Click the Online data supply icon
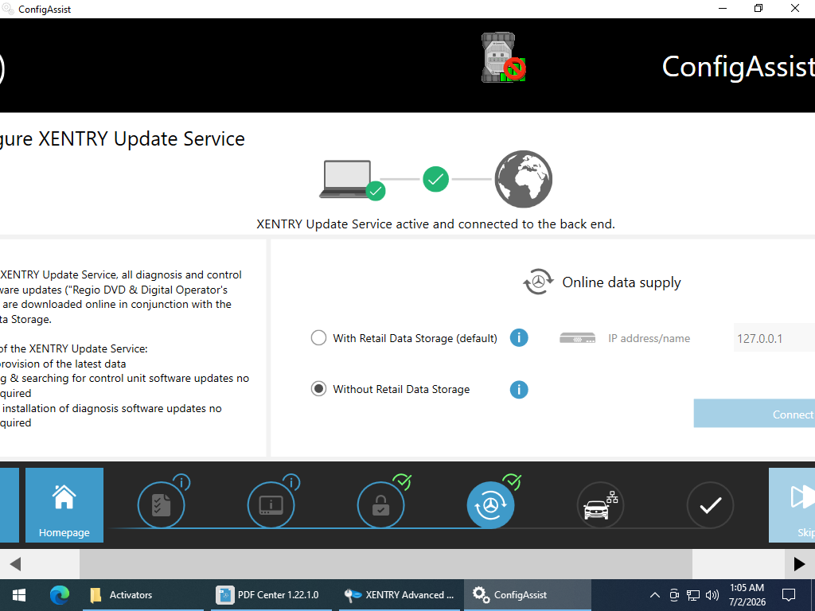 coord(539,282)
